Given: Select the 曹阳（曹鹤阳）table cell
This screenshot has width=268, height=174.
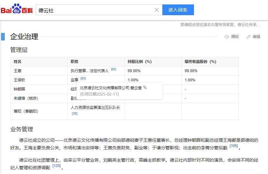Looking at the screenshot, I should pos(26,111).
